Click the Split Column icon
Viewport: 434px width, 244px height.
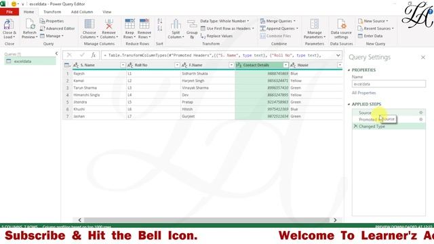(176, 24)
